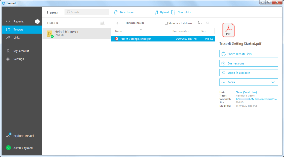Sort by Size column
The width and height of the screenshot is (284, 157).
pyautogui.click(x=204, y=31)
